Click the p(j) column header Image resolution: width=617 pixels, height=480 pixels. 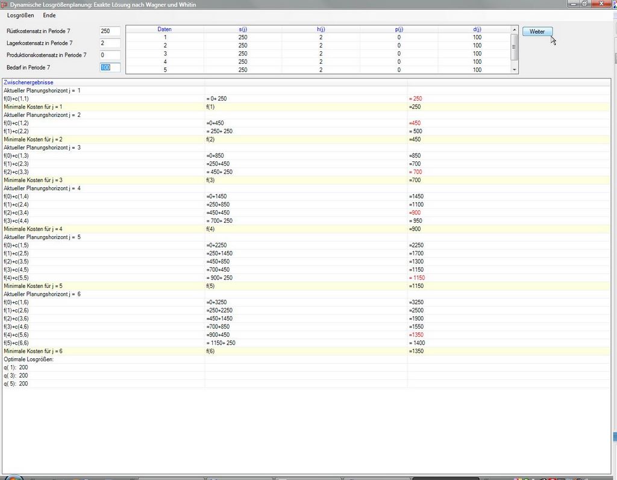[x=399, y=29]
